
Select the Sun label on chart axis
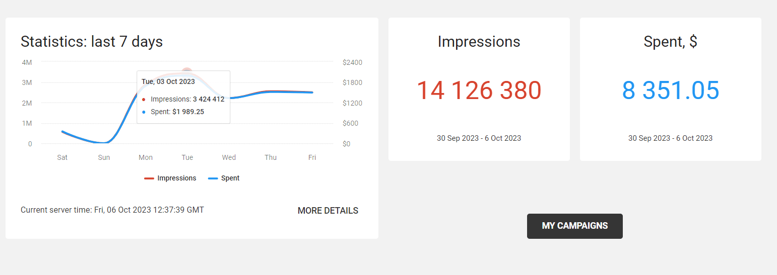(104, 157)
